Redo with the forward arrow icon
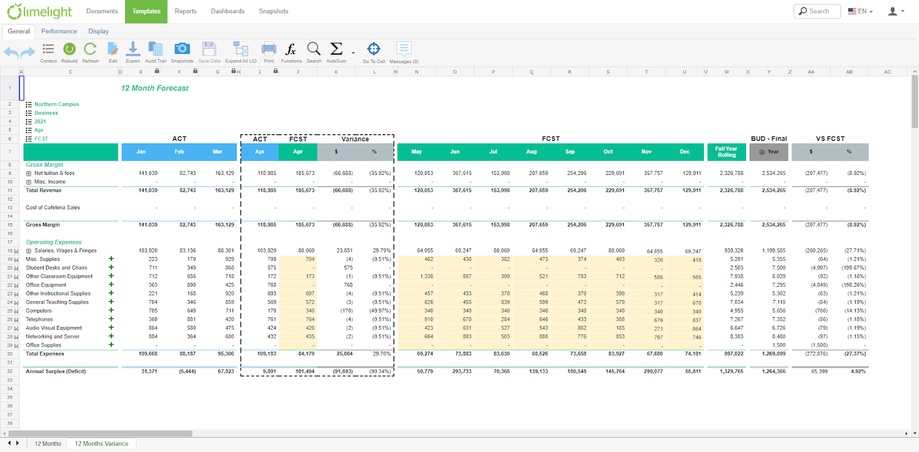This screenshot has height=452, width=919. tap(28, 52)
